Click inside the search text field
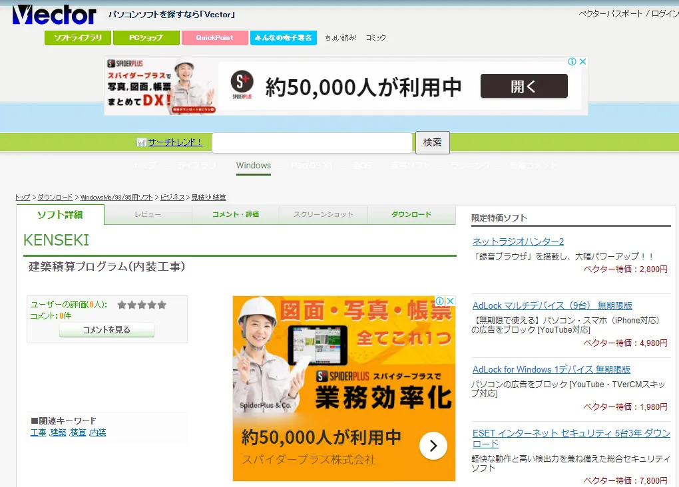The image size is (679, 487). click(312, 143)
